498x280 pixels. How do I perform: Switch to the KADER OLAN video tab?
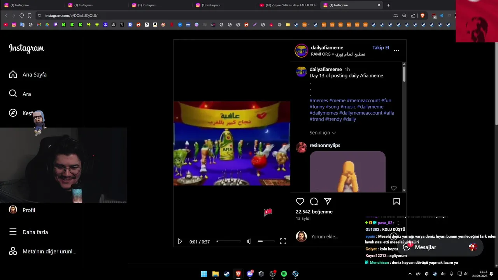pyautogui.click(x=288, y=5)
